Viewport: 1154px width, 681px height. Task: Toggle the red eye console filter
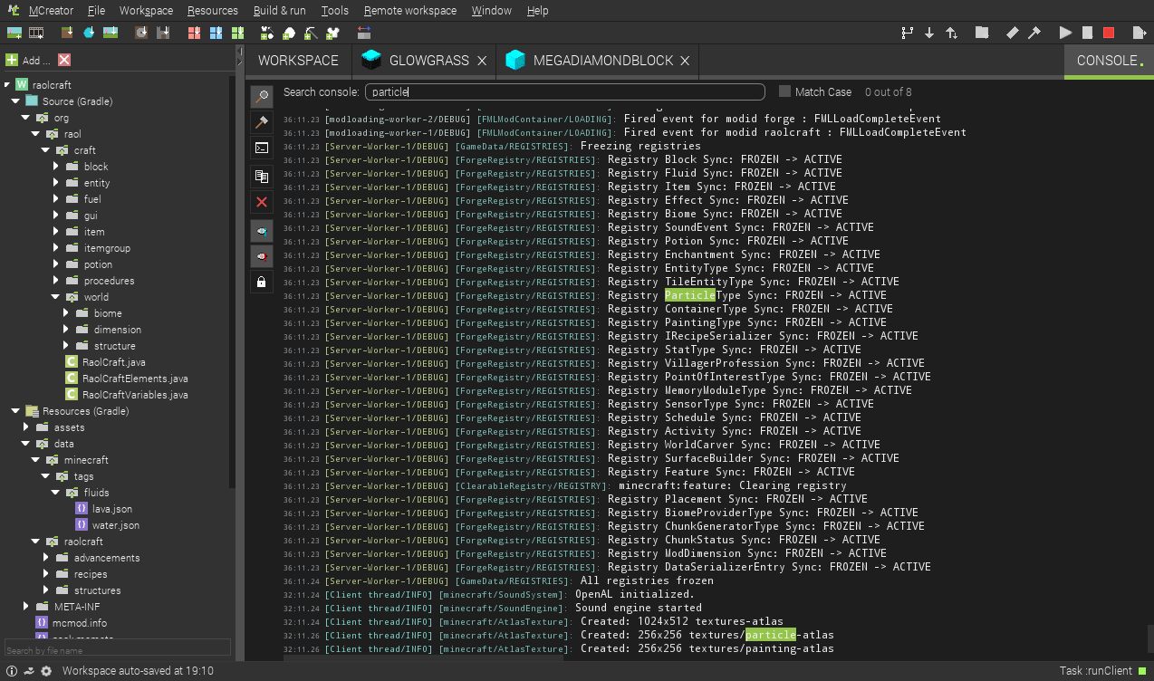point(262,256)
